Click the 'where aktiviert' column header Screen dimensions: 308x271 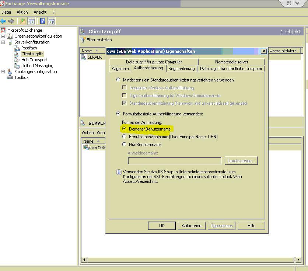click(284, 51)
